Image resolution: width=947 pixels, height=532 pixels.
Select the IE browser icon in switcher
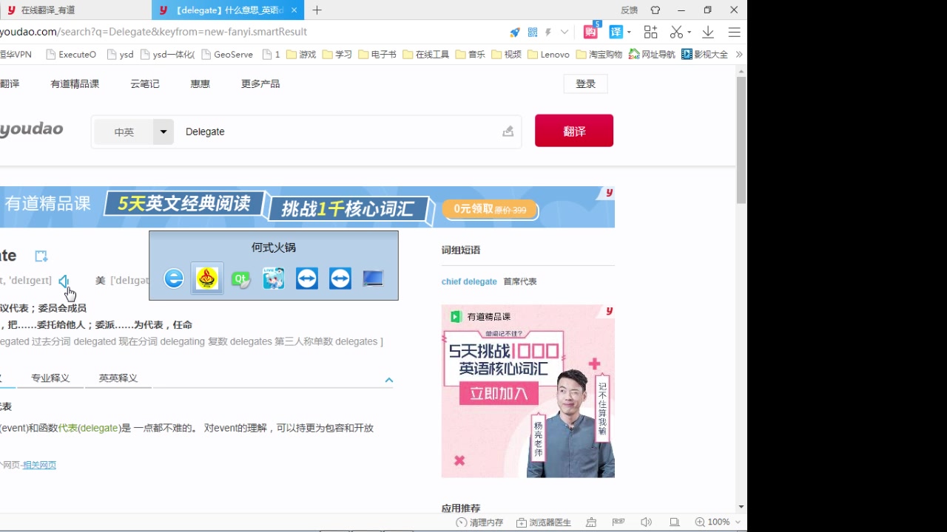click(174, 279)
